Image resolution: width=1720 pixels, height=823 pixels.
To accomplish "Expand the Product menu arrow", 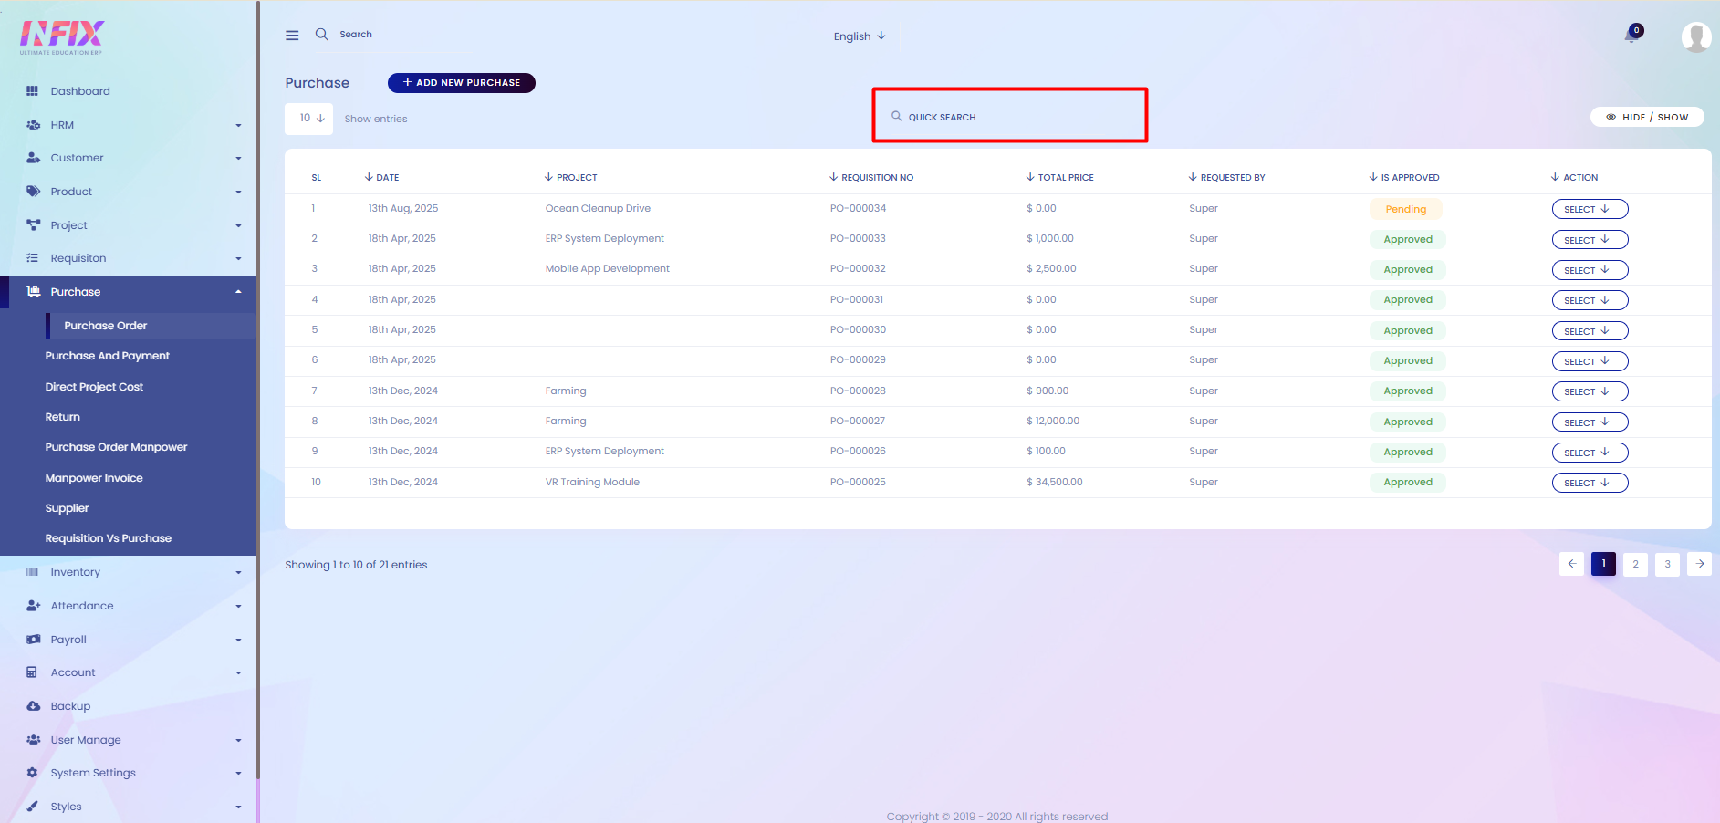I will (238, 193).
